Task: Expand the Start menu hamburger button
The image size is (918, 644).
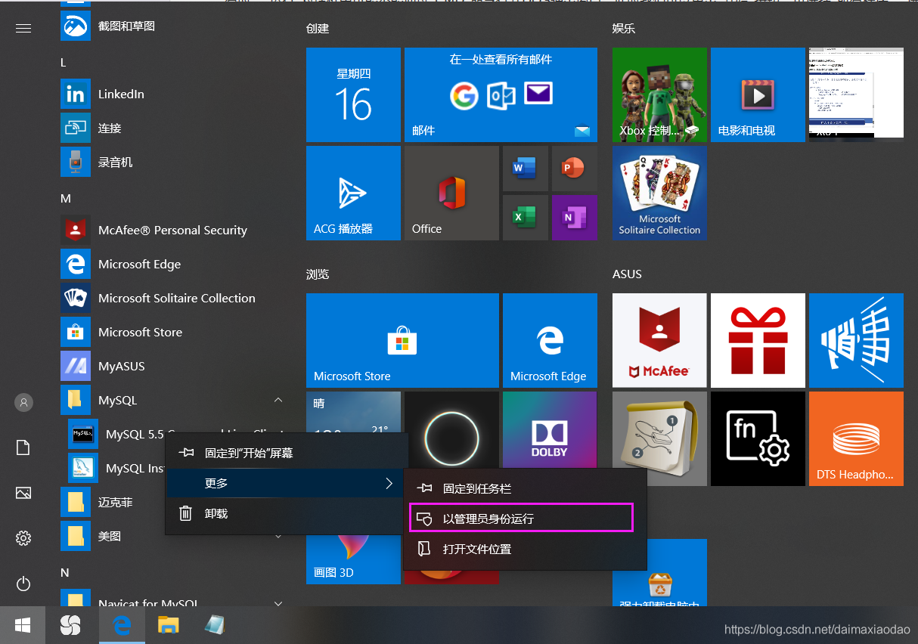Action: pyautogui.click(x=23, y=28)
